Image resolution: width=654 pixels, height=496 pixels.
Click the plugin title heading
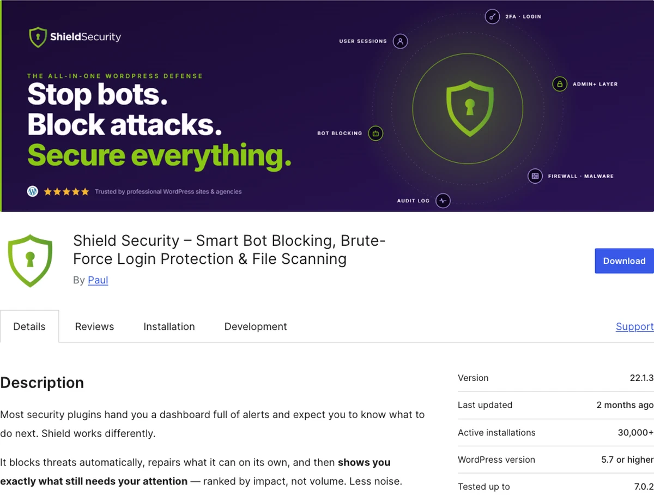pos(229,249)
